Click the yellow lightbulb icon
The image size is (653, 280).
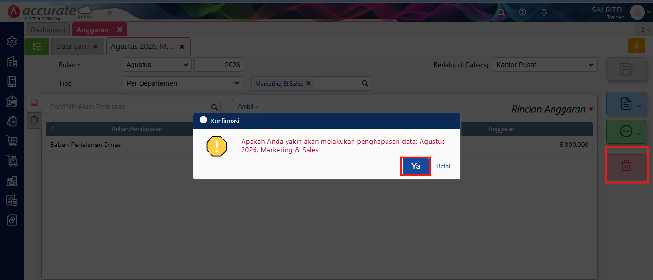click(x=636, y=46)
